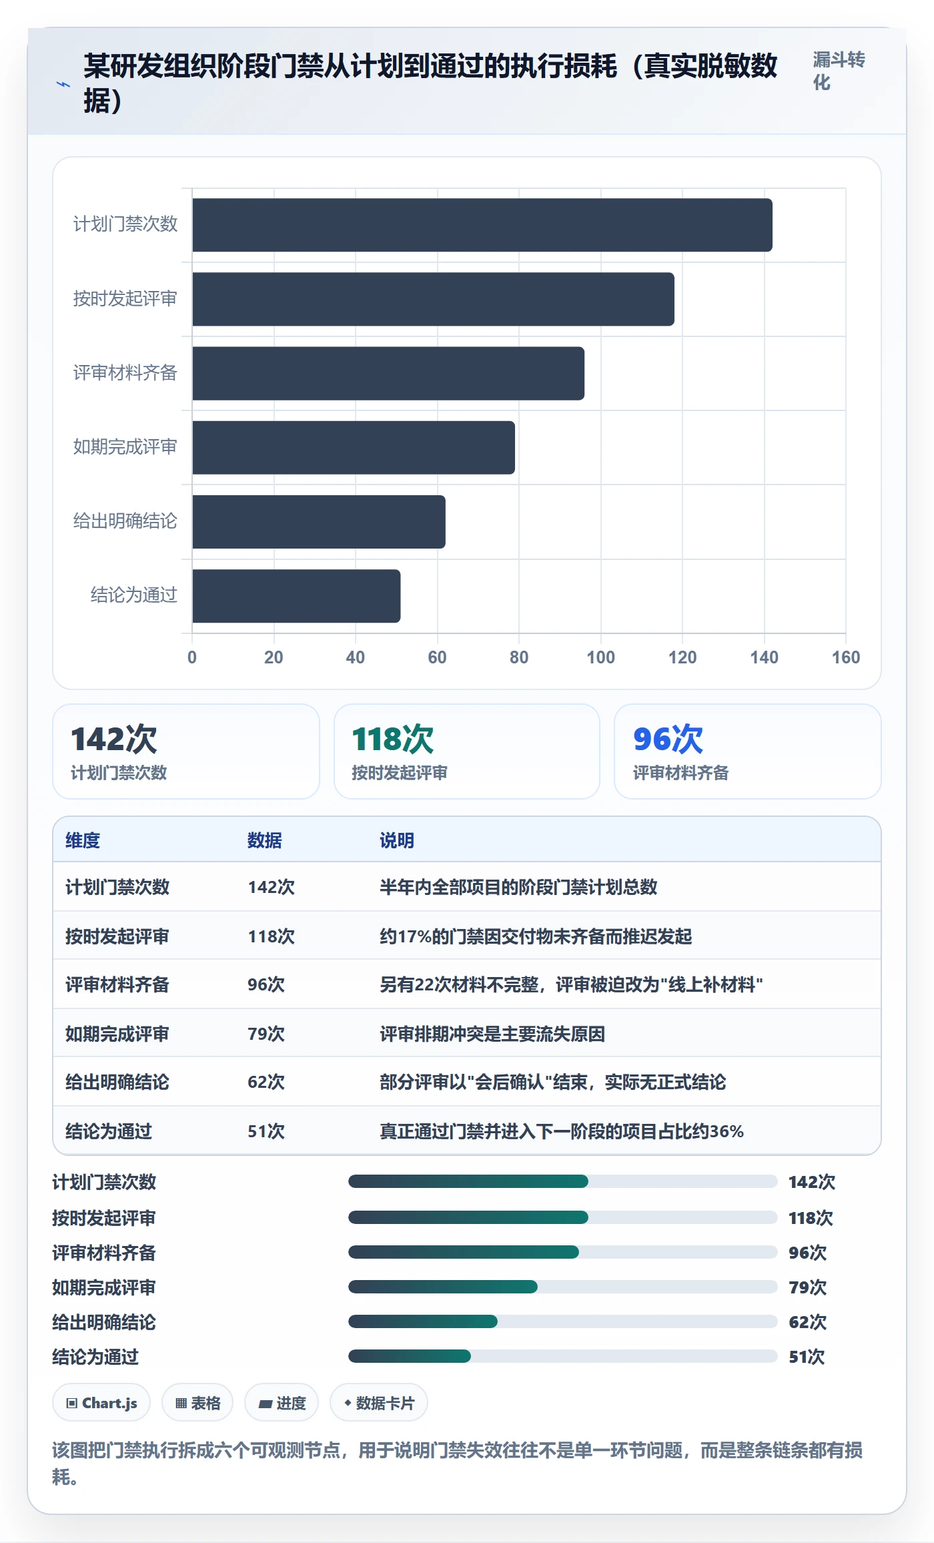Select the 进度 tag chip
The image size is (934, 1543).
[282, 1403]
